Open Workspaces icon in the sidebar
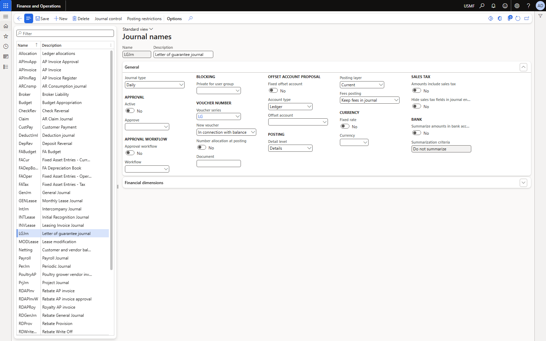Screen dimensions: 546x341 click(x=6, y=57)
